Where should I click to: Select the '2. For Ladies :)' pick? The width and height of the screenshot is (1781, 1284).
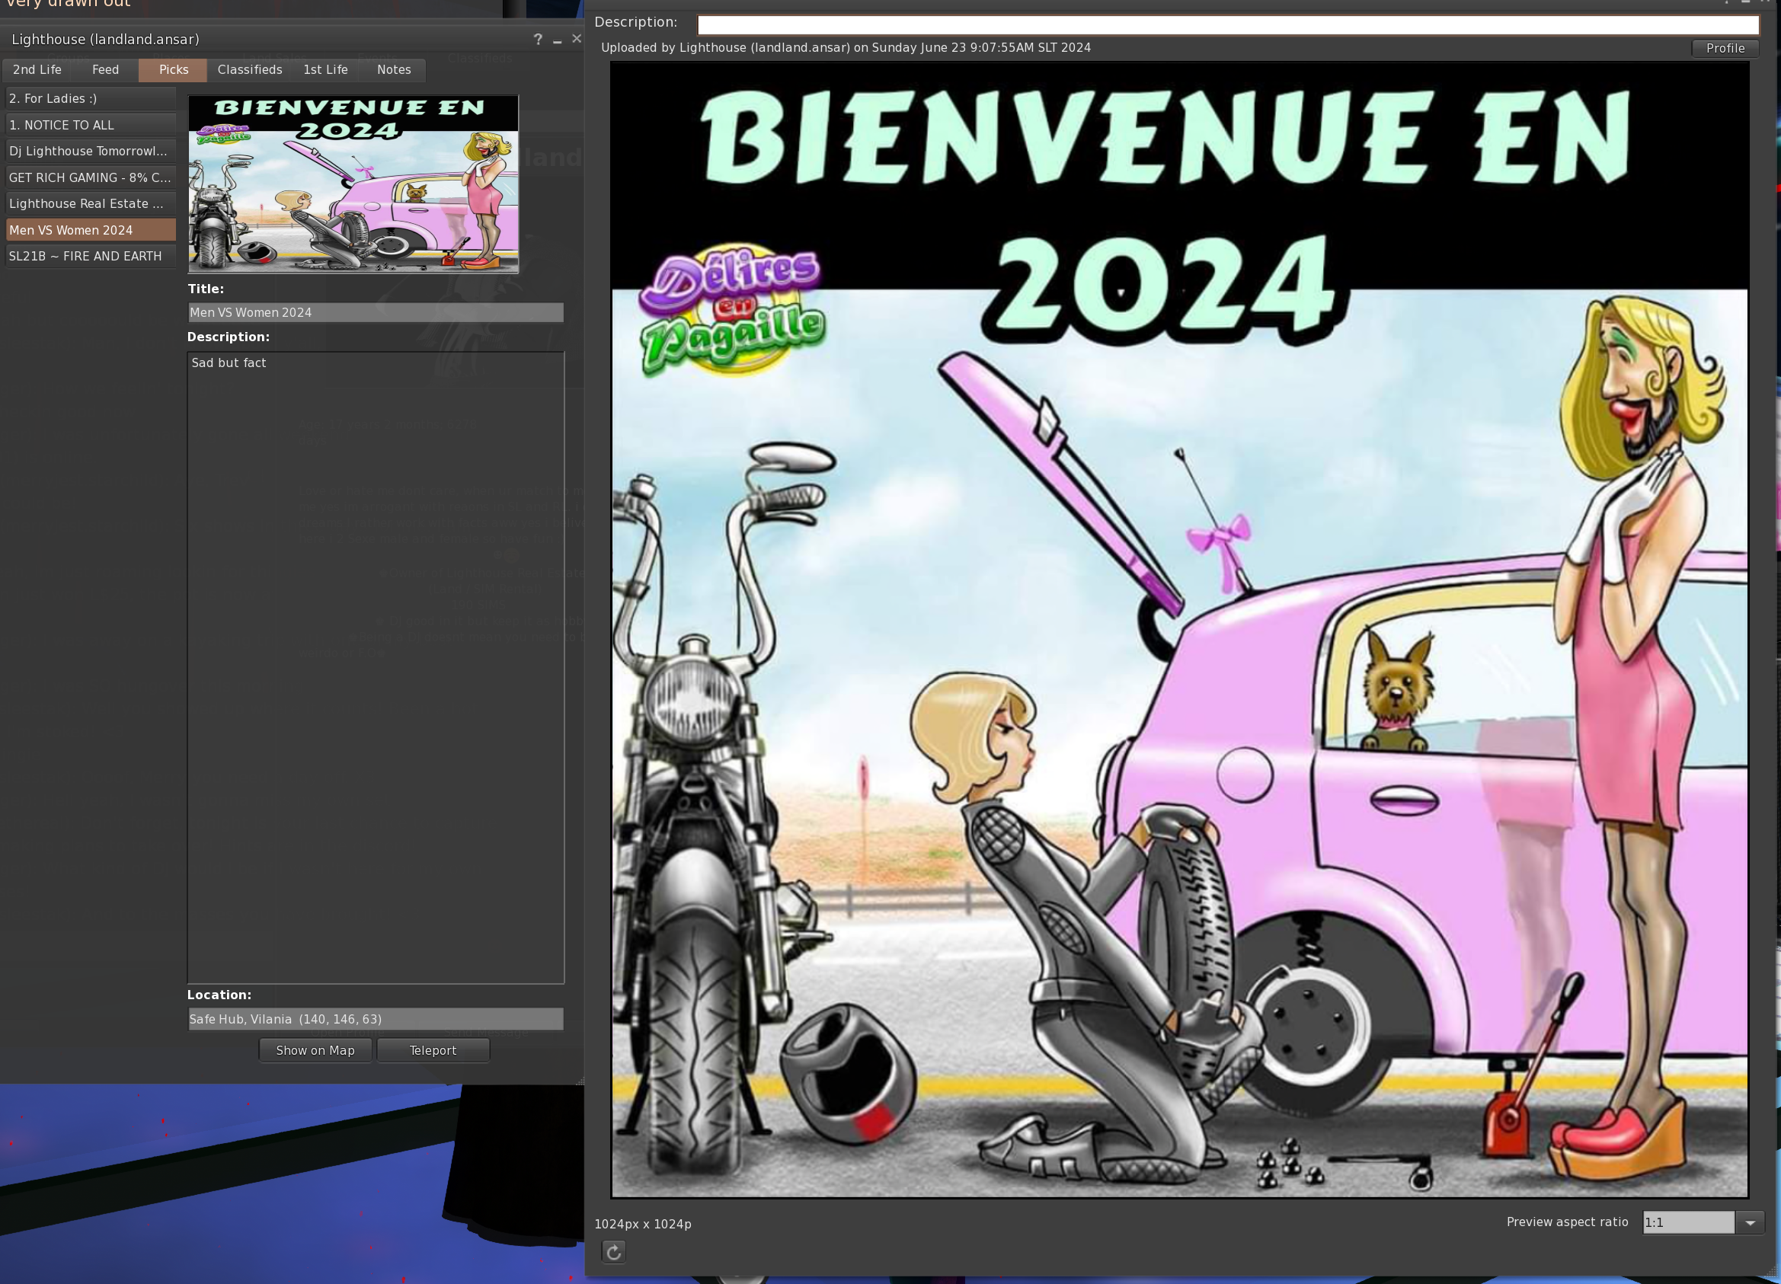pyautogui.click(x=91, y=99)
